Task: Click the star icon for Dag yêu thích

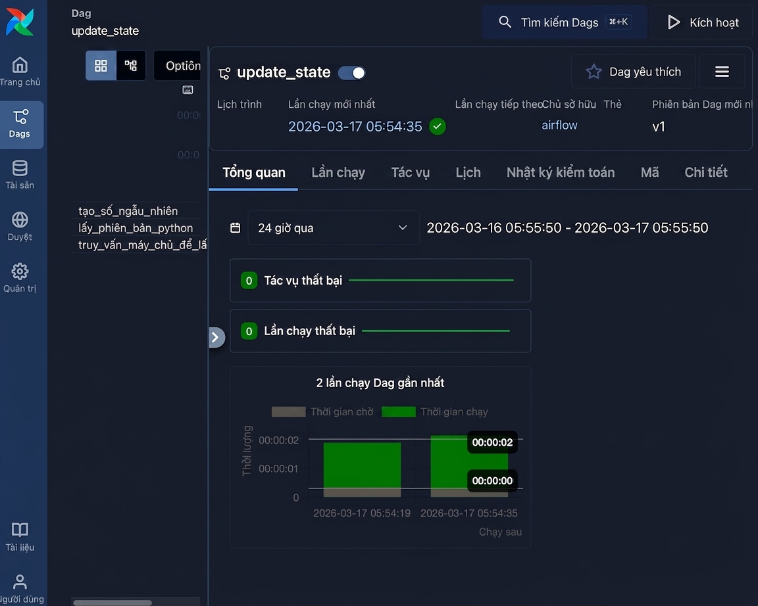Action: [594, 72]
